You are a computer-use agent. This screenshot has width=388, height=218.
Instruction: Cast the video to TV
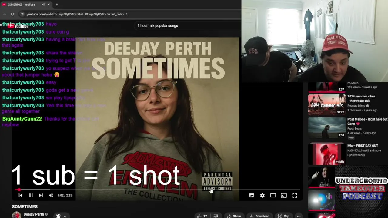pyautogui.click(x=284, y=196)
